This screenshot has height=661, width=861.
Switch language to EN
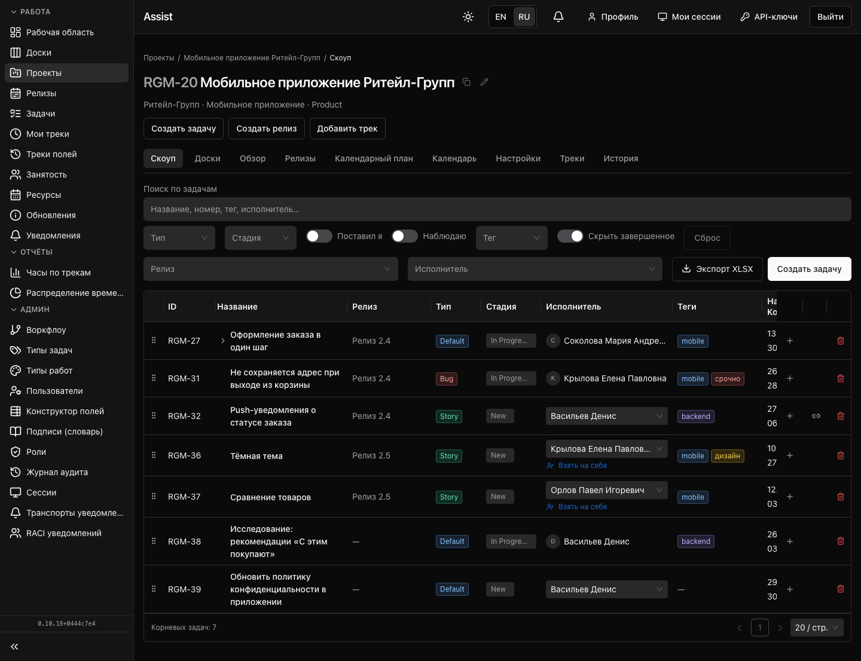501,17
